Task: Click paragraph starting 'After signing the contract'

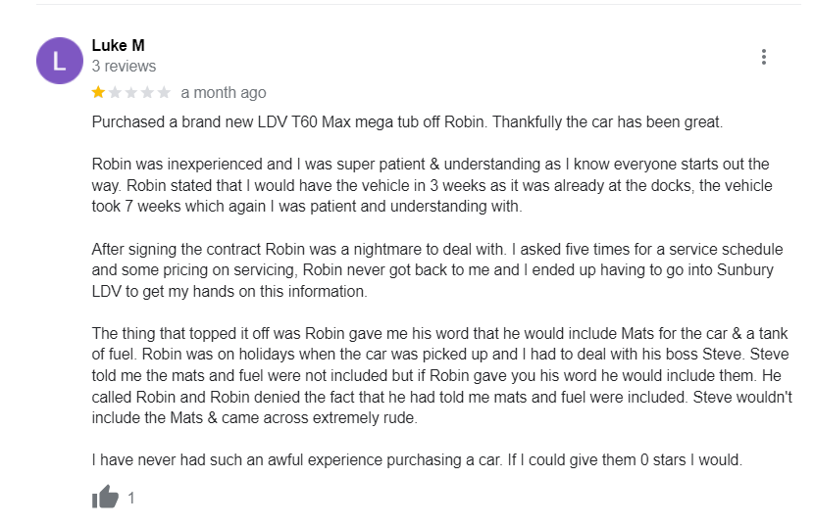Action: (436, 270)
